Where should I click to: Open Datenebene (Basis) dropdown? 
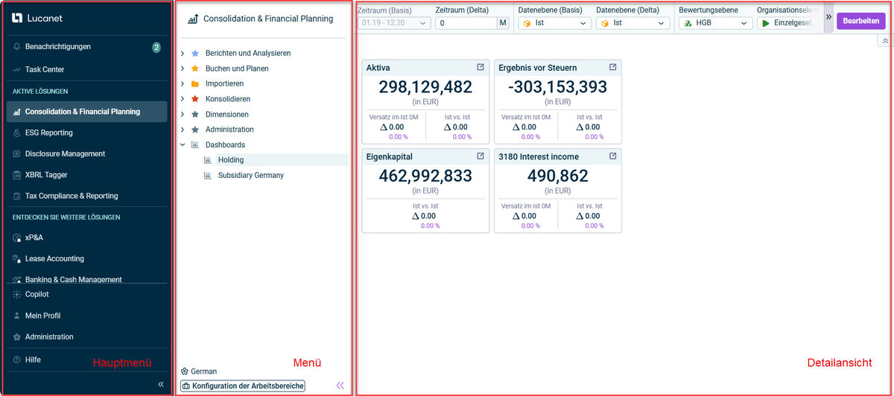tap(554, 24)
